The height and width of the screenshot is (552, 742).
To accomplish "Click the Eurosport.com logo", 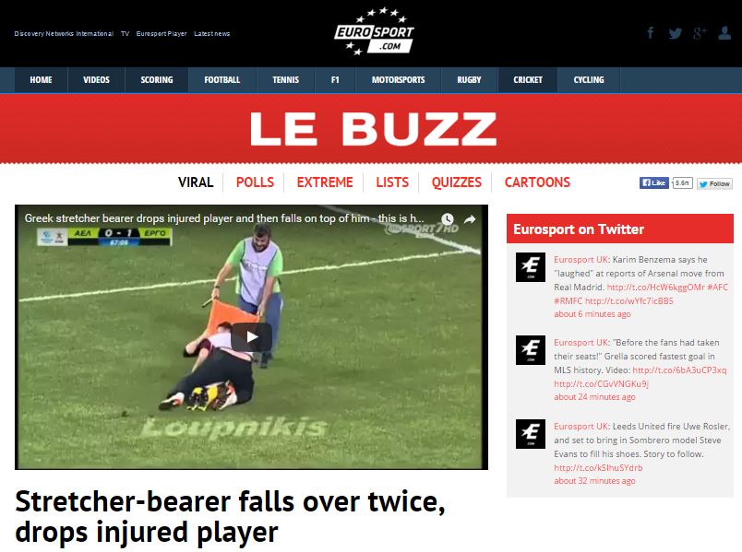I will click(375, 30).
